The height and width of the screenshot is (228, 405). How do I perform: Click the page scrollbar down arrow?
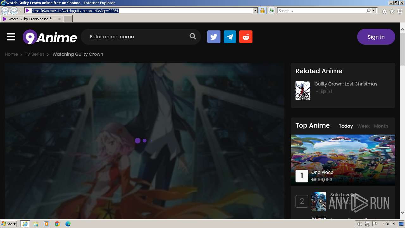[402, 212]
